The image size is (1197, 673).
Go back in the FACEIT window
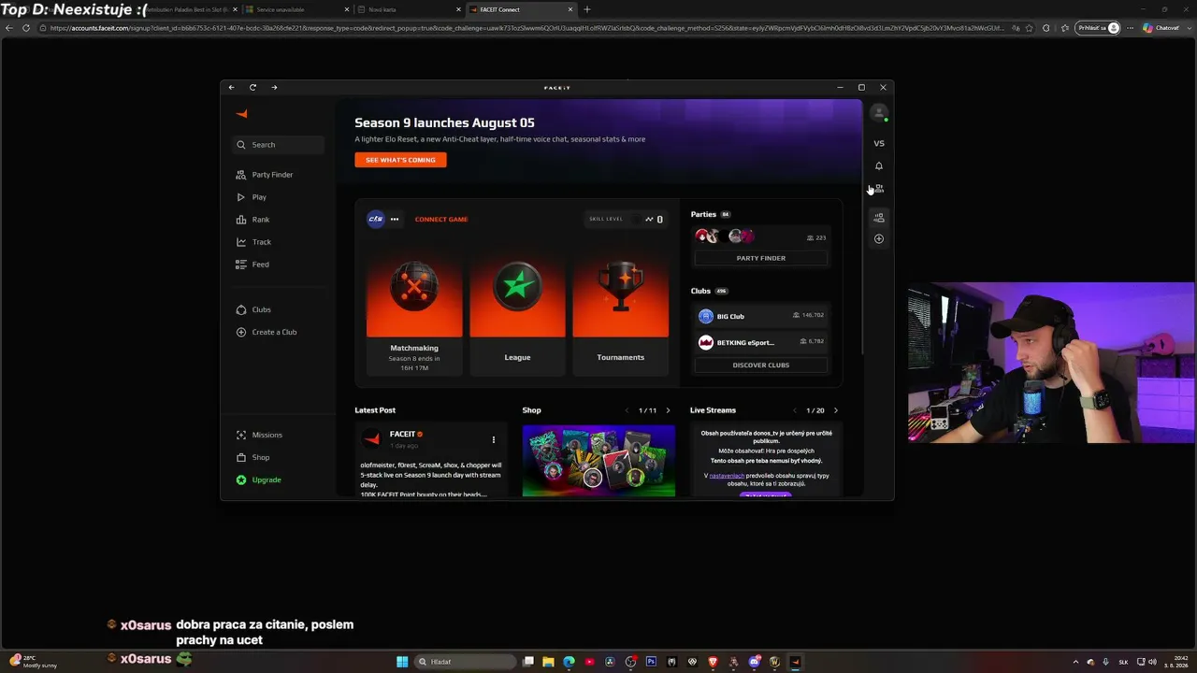point(232,88)
